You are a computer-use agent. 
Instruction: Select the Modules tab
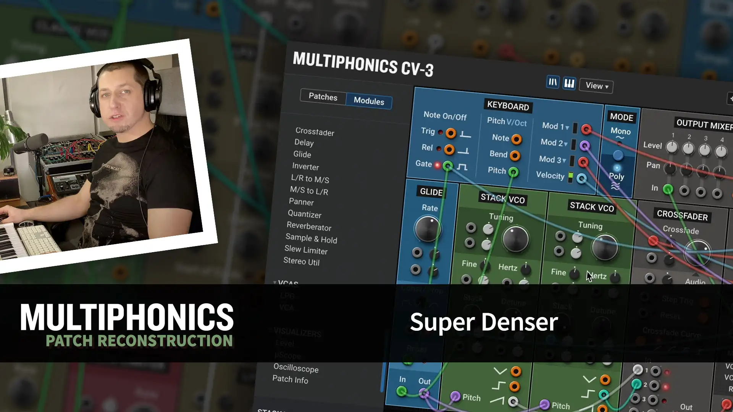pos(368,101)
